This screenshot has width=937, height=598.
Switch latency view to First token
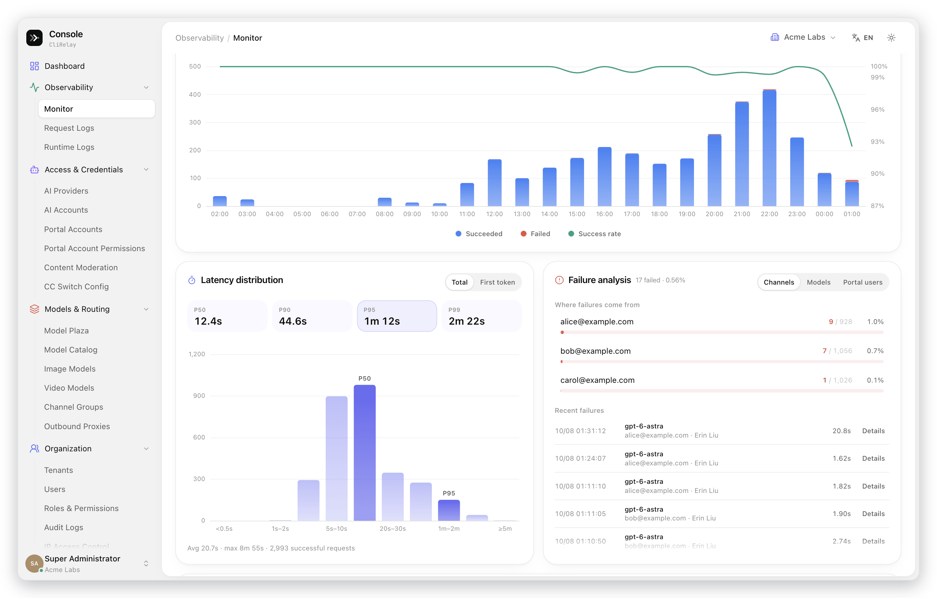[x=497, y=282]
